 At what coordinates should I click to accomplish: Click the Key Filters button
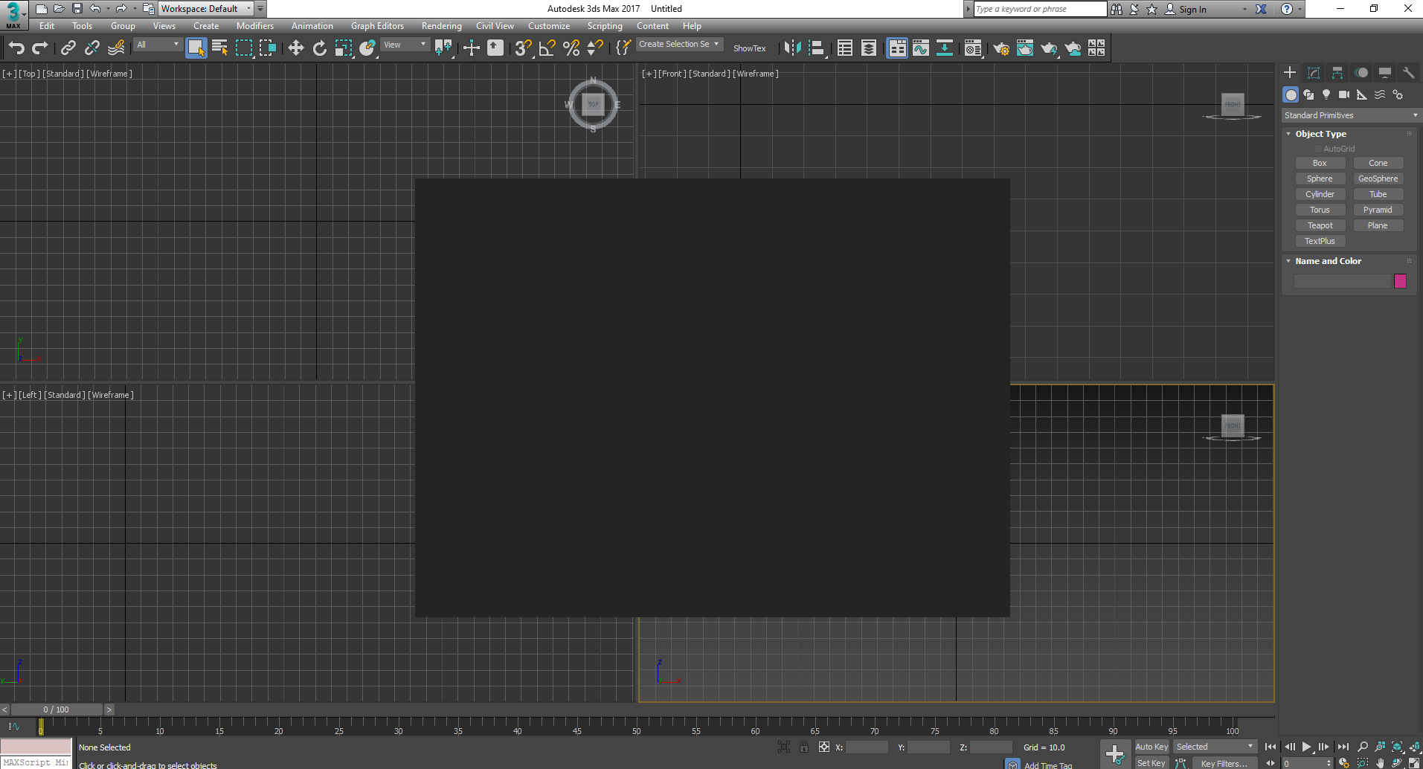[x=1224, y=763]
